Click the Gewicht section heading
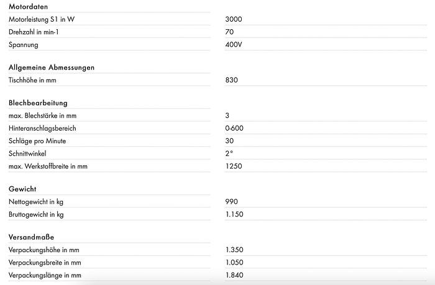The height and width of the screenshot is (285, 435). coord(22,188)
